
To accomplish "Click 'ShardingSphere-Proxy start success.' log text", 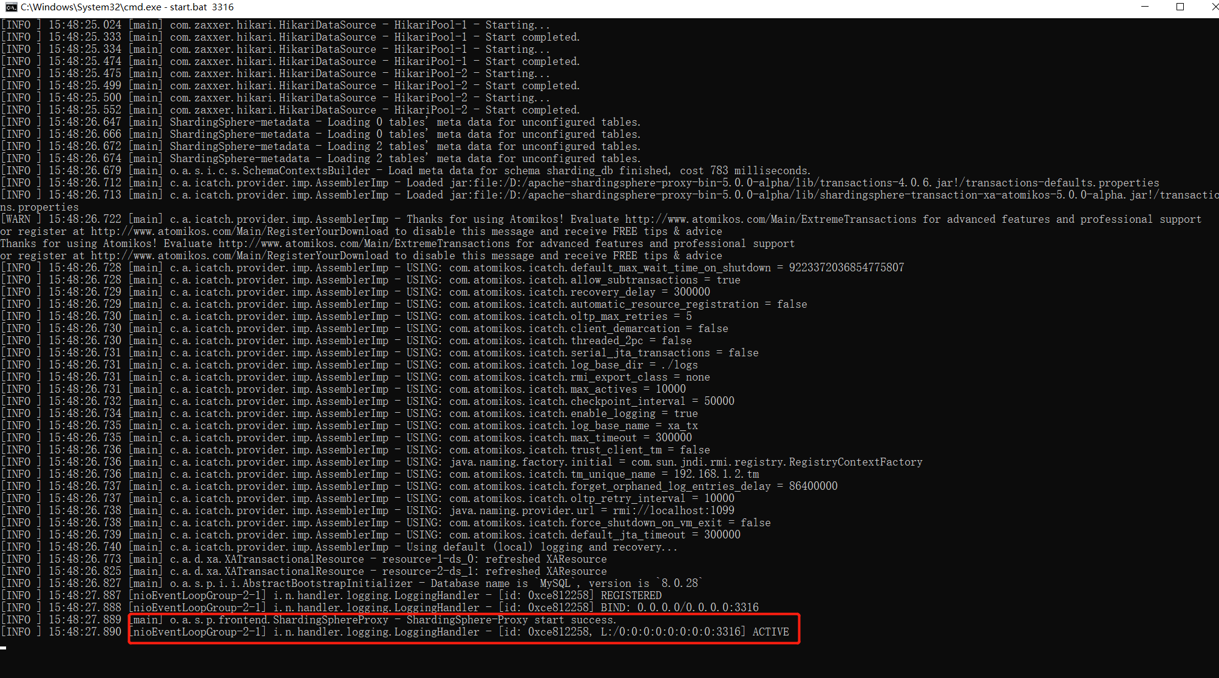I will 511,620.
